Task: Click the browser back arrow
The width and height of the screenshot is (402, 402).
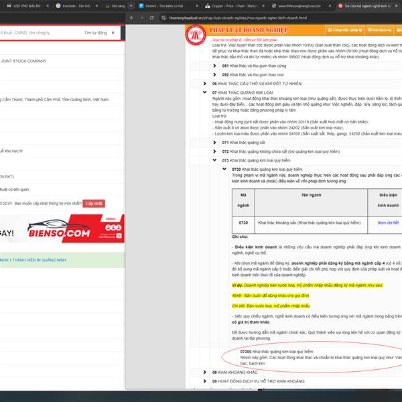Action: [131, 18]
